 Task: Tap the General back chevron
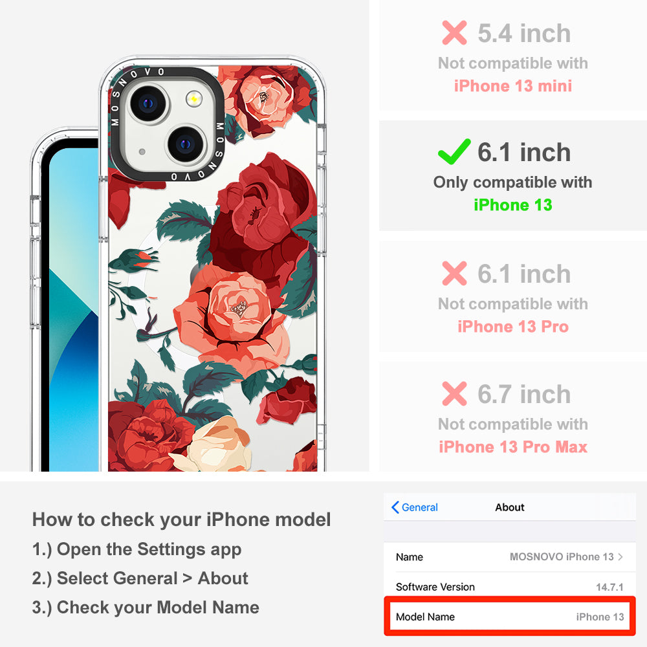click(x=395, y=507)
